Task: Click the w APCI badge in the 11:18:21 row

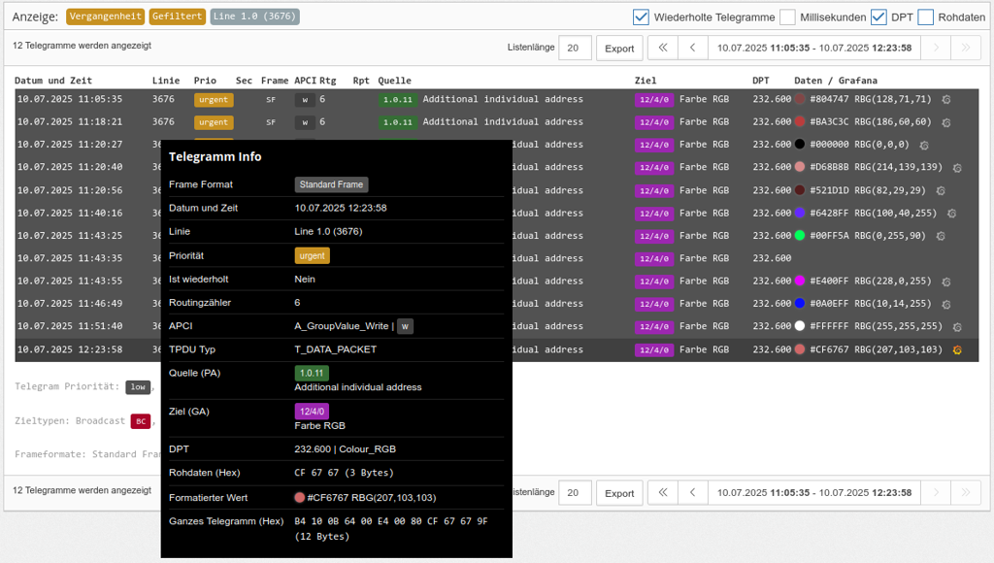Action: [x=305, y=122]
